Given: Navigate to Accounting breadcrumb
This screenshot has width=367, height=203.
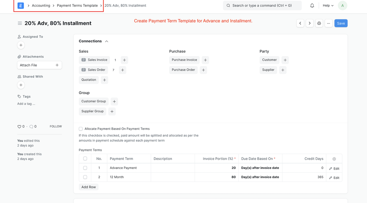Looking at the screenshot, I should tap(41, 5).
